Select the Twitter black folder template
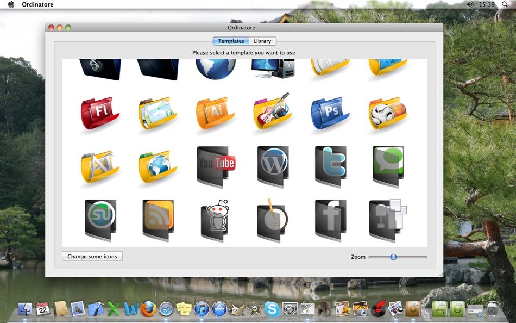This screenshot has height=323, width=516. [330, 167]
